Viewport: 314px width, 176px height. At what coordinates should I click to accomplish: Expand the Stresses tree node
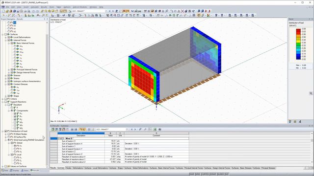5,75
